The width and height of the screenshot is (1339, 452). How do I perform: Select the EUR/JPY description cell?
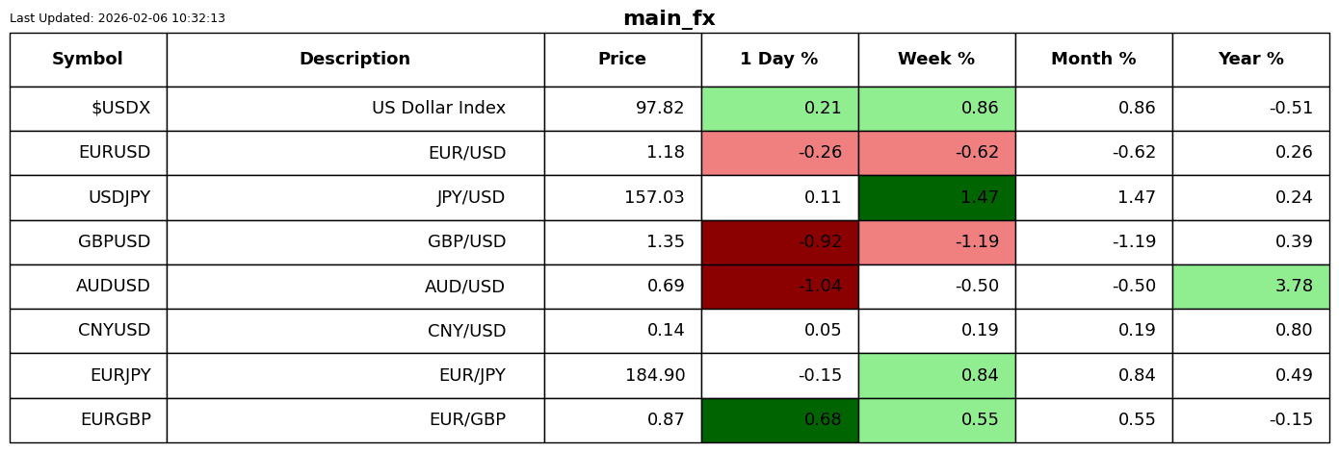click(472, 376)
